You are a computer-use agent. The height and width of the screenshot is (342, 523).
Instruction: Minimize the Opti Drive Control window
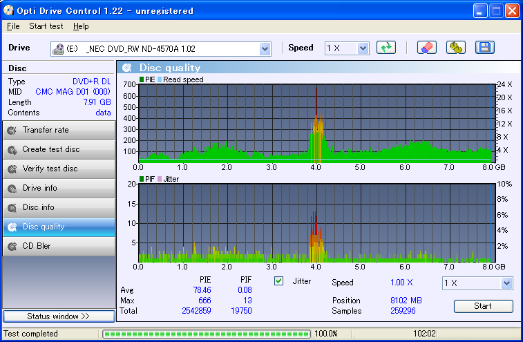point(480,11)
